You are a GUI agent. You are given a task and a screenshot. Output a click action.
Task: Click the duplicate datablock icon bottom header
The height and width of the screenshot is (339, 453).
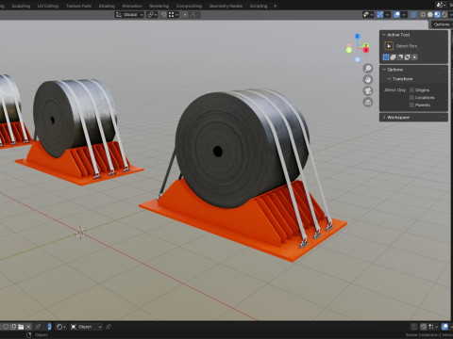(13, 327)
